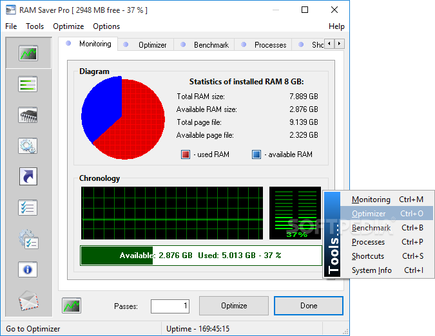The image size is (435, 336).
Task: Switch to the Benchmark tab
Action: [204, 45]
